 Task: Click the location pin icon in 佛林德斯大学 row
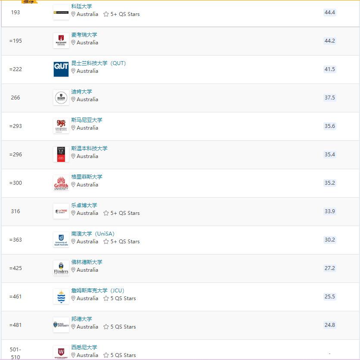73,270
